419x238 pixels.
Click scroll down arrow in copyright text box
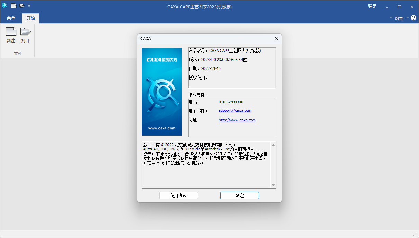coord(273,185)
